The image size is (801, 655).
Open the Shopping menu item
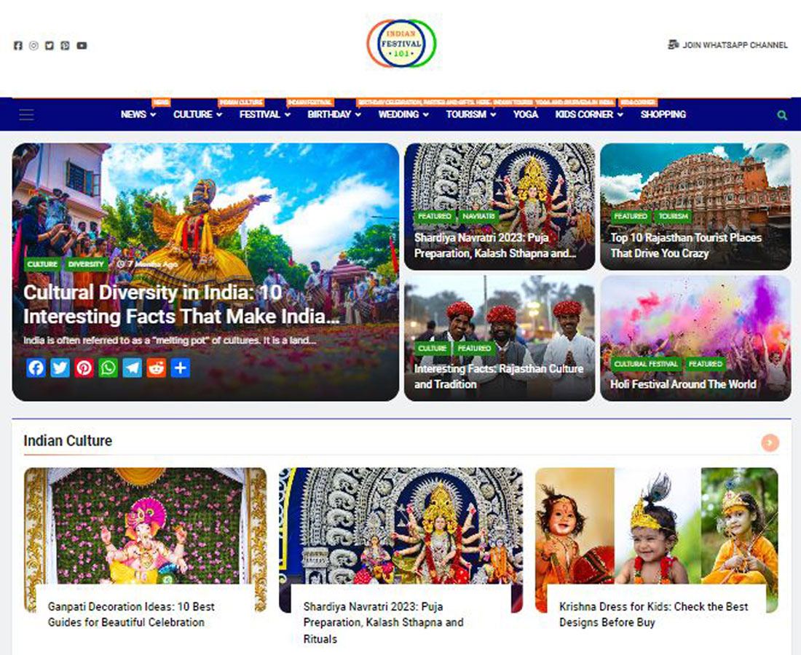point(663,114)
